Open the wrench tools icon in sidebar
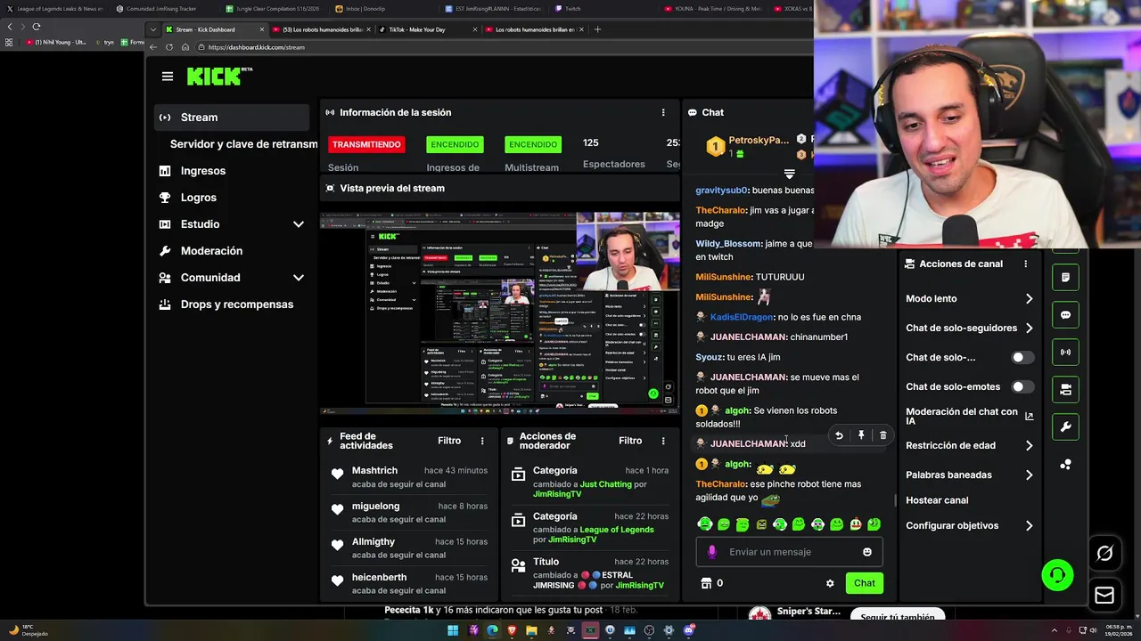 [1065, 427]
